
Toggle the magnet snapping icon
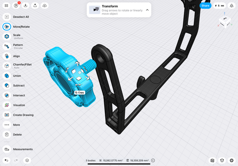222,160
